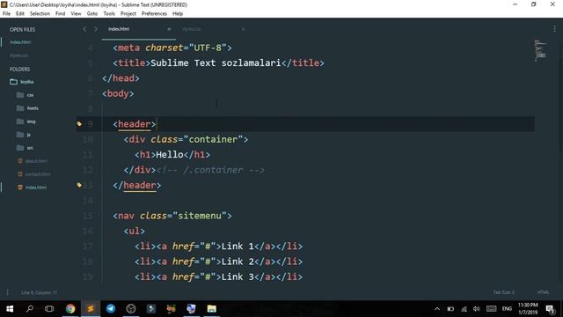Viewport: 563px width, 317px height.
Task: Open the View menu
Action: [x=76, y=14]
